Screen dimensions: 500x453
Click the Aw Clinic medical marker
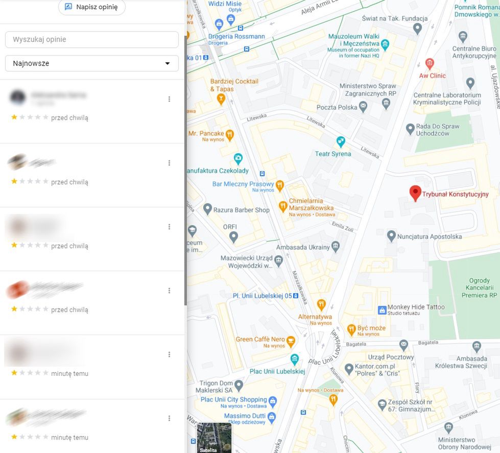(x=430, y=63)
